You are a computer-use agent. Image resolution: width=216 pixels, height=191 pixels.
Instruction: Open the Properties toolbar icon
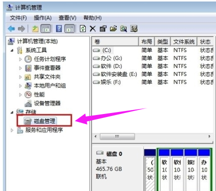coord(103,28)
